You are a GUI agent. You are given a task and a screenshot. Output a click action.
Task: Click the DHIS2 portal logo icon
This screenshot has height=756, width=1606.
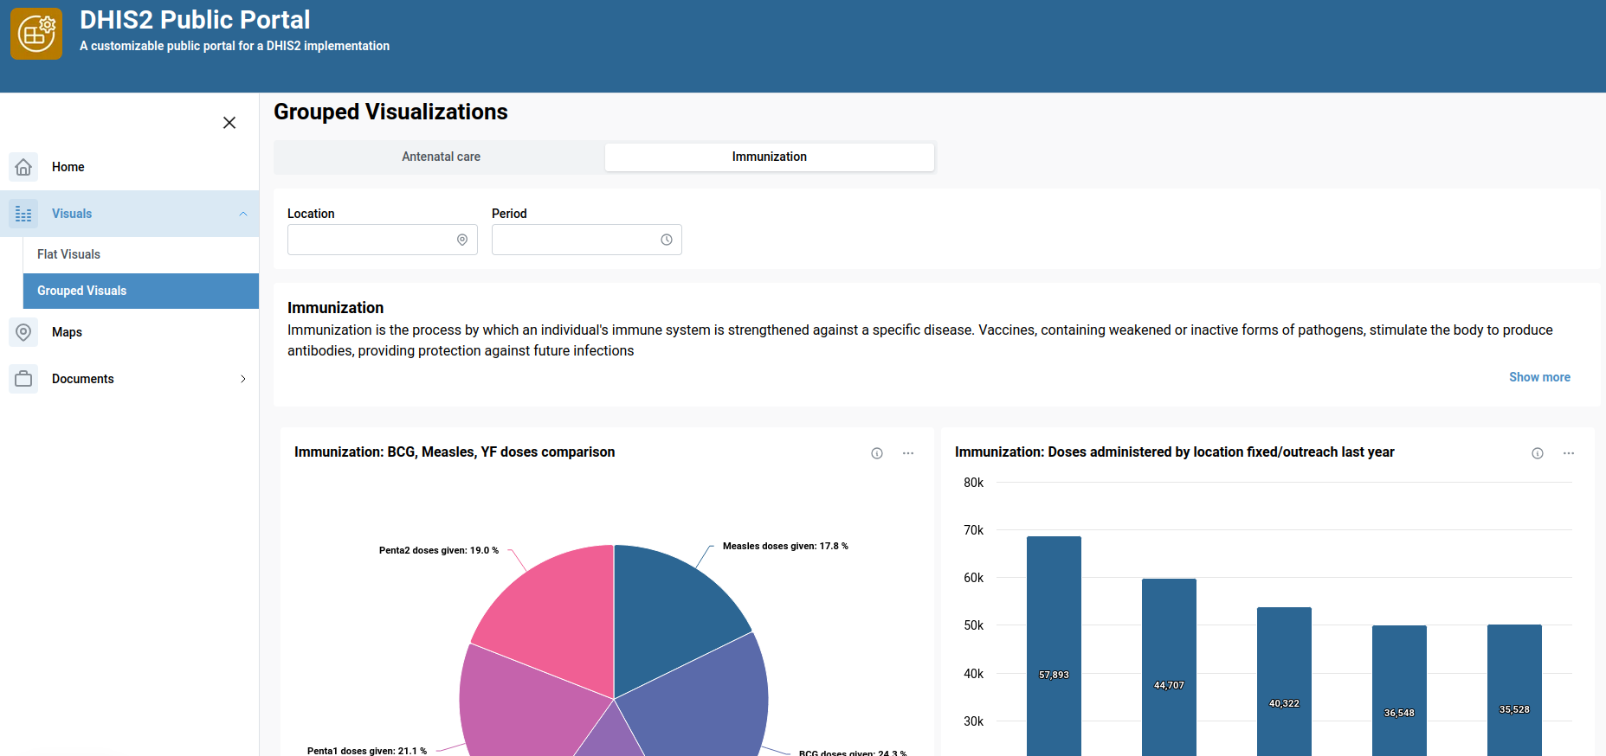(36, 34)
